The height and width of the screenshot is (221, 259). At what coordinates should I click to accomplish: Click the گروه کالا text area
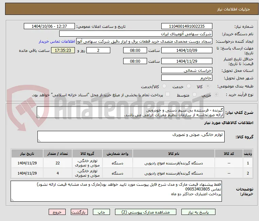pos(131,137)
